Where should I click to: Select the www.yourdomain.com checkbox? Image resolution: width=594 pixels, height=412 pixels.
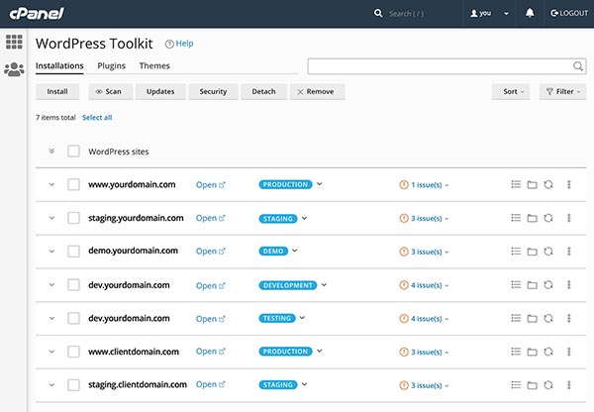pos(73,184)
